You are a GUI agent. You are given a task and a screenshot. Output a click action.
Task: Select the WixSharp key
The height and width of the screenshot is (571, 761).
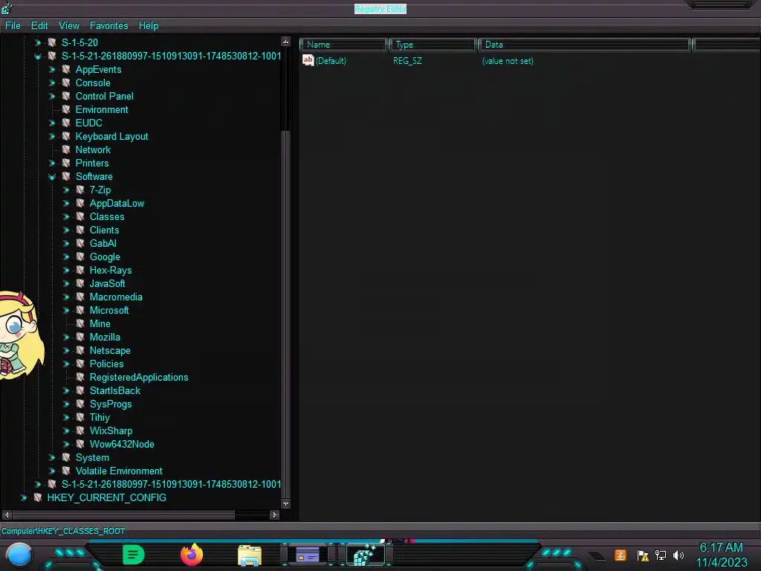(111, 430)
